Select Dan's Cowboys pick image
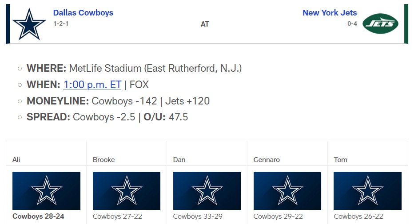 207,190
